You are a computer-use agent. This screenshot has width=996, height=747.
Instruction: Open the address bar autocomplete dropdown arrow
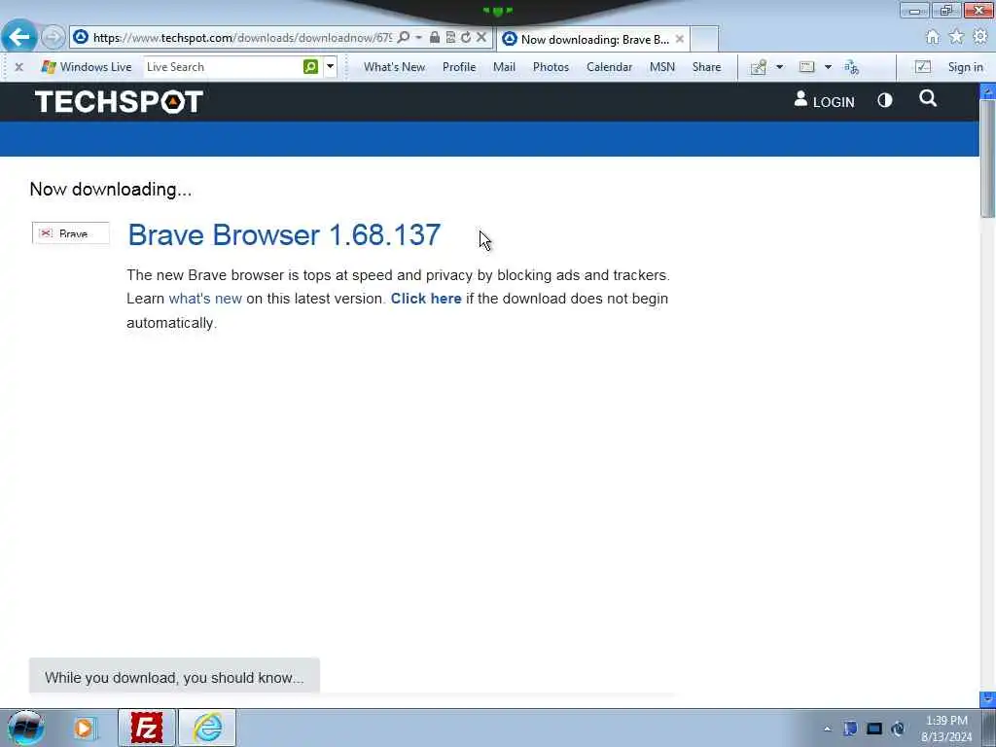pos(418,38)
